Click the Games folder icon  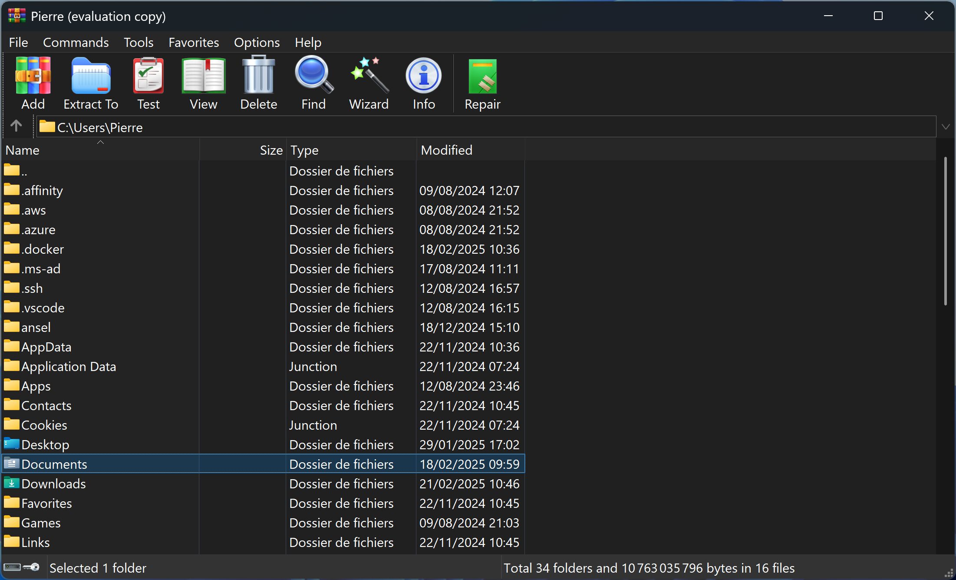point(12,522)
